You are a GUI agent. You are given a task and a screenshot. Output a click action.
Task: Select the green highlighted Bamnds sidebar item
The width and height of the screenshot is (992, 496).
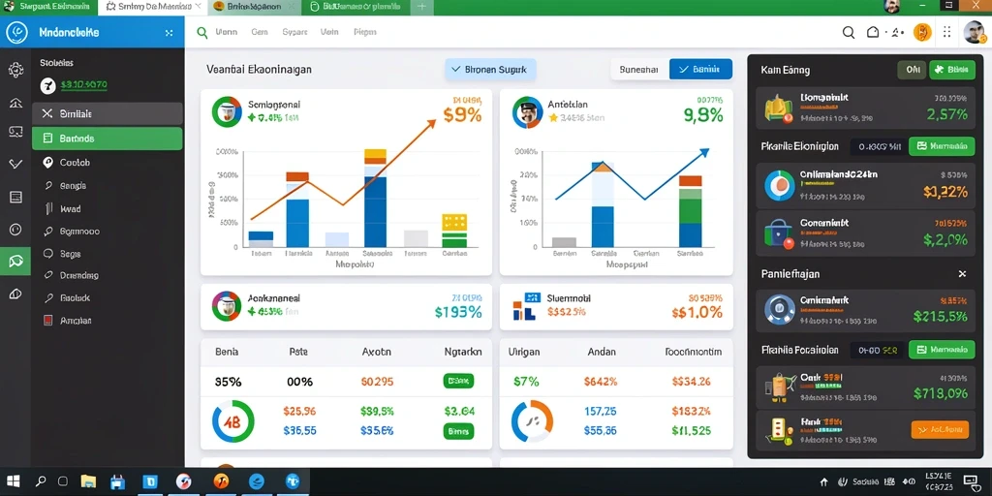click(107, 138)
